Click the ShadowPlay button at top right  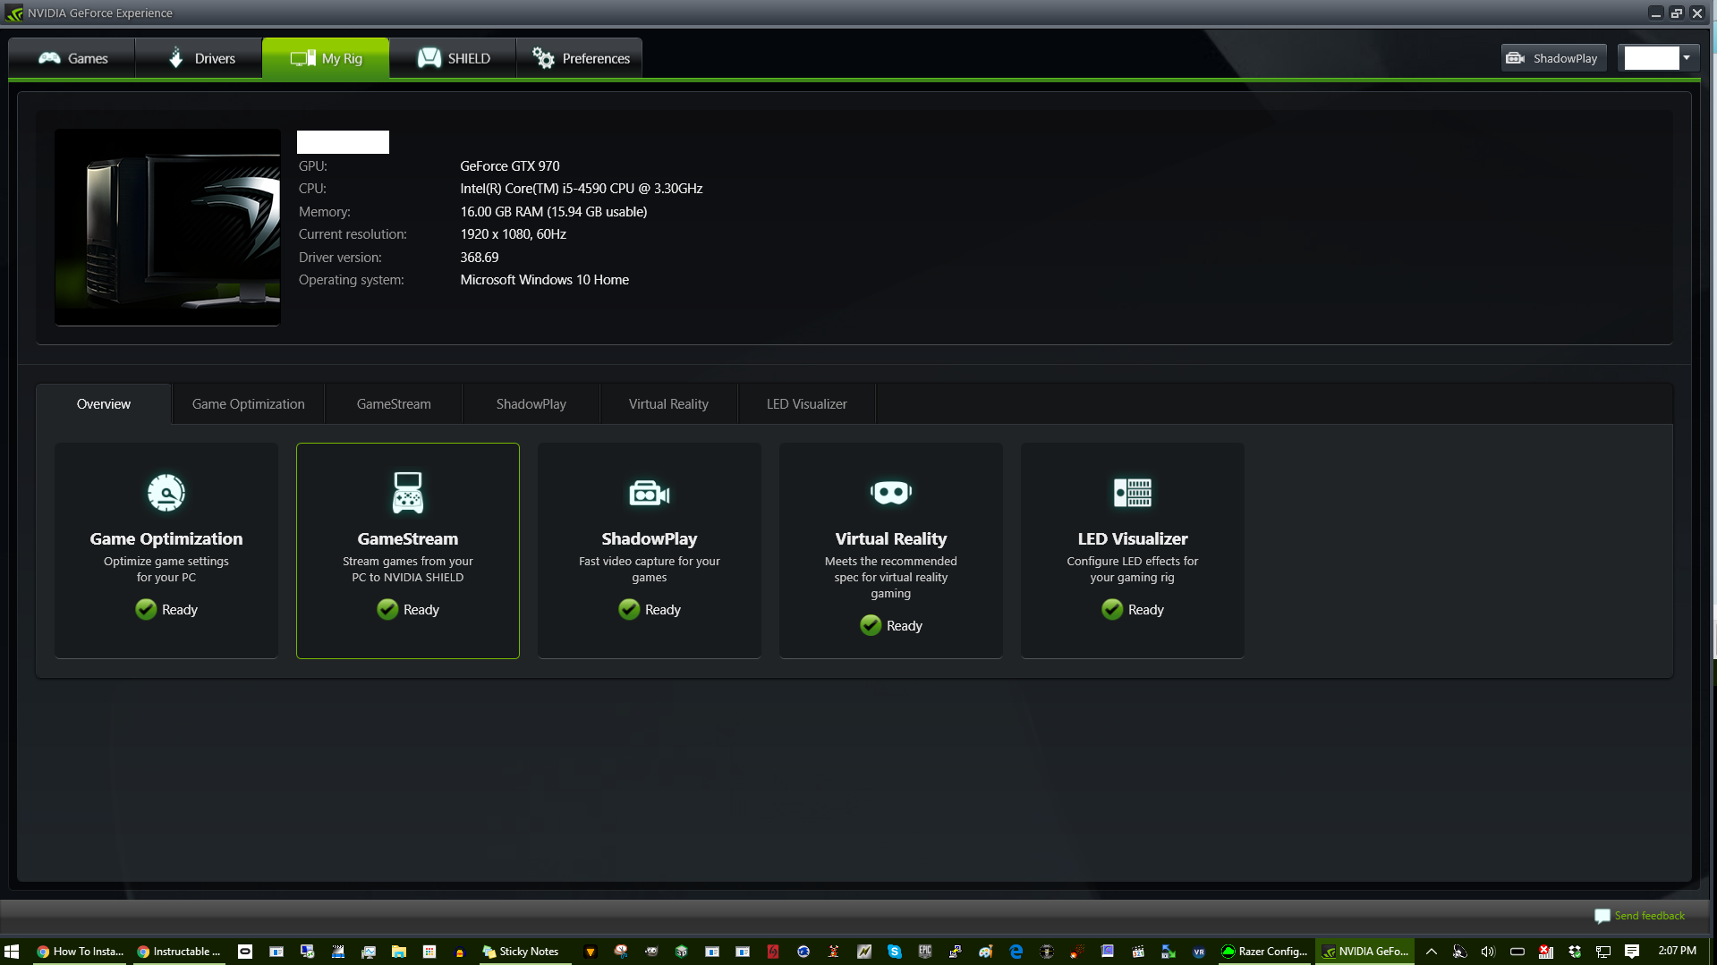coord(1554,58)
